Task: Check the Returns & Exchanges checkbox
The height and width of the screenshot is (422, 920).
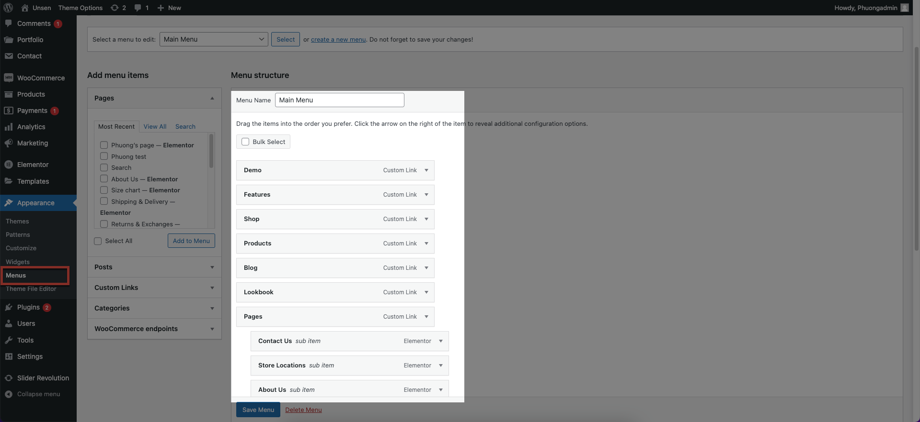Action: pyautogui.click(x=104, y=223)
